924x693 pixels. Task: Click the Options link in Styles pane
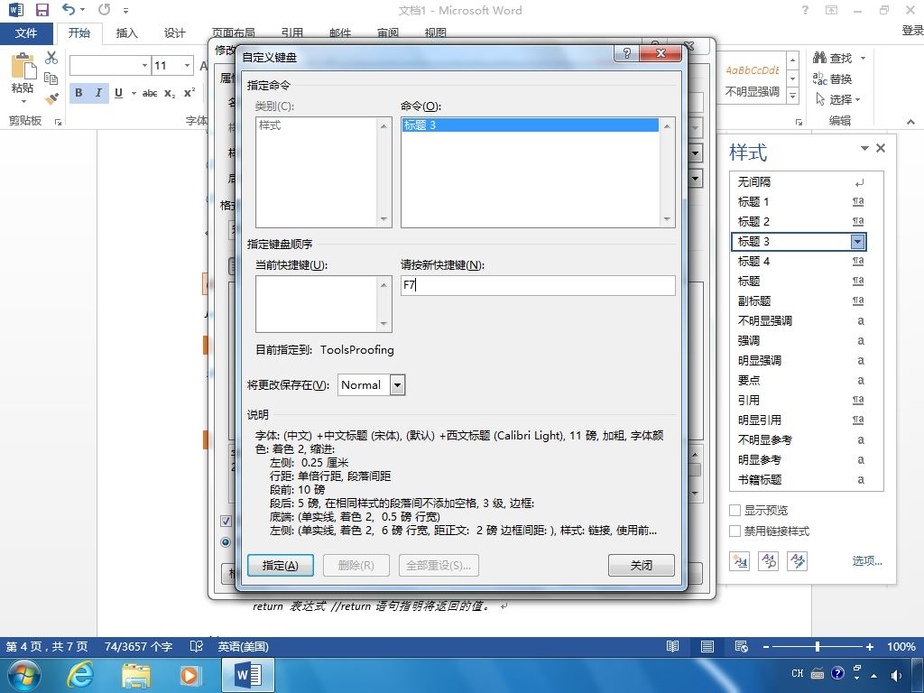tap(867, 561)
